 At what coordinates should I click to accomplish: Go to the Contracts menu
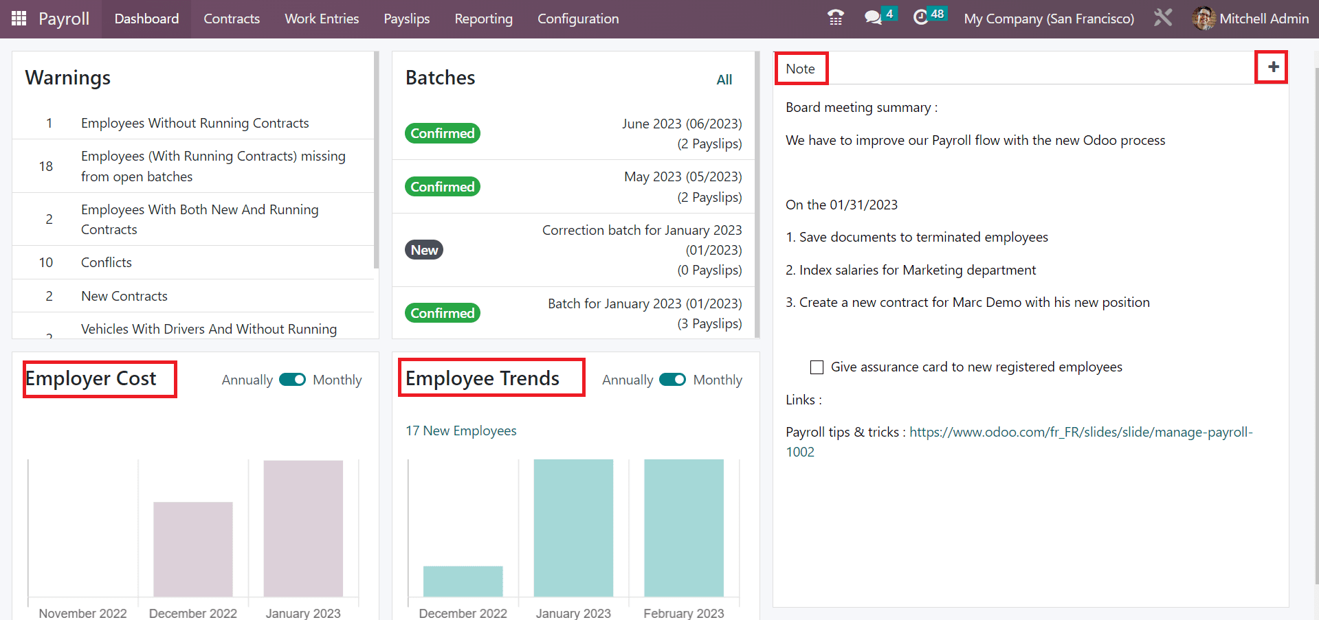(x=231, y=19)
